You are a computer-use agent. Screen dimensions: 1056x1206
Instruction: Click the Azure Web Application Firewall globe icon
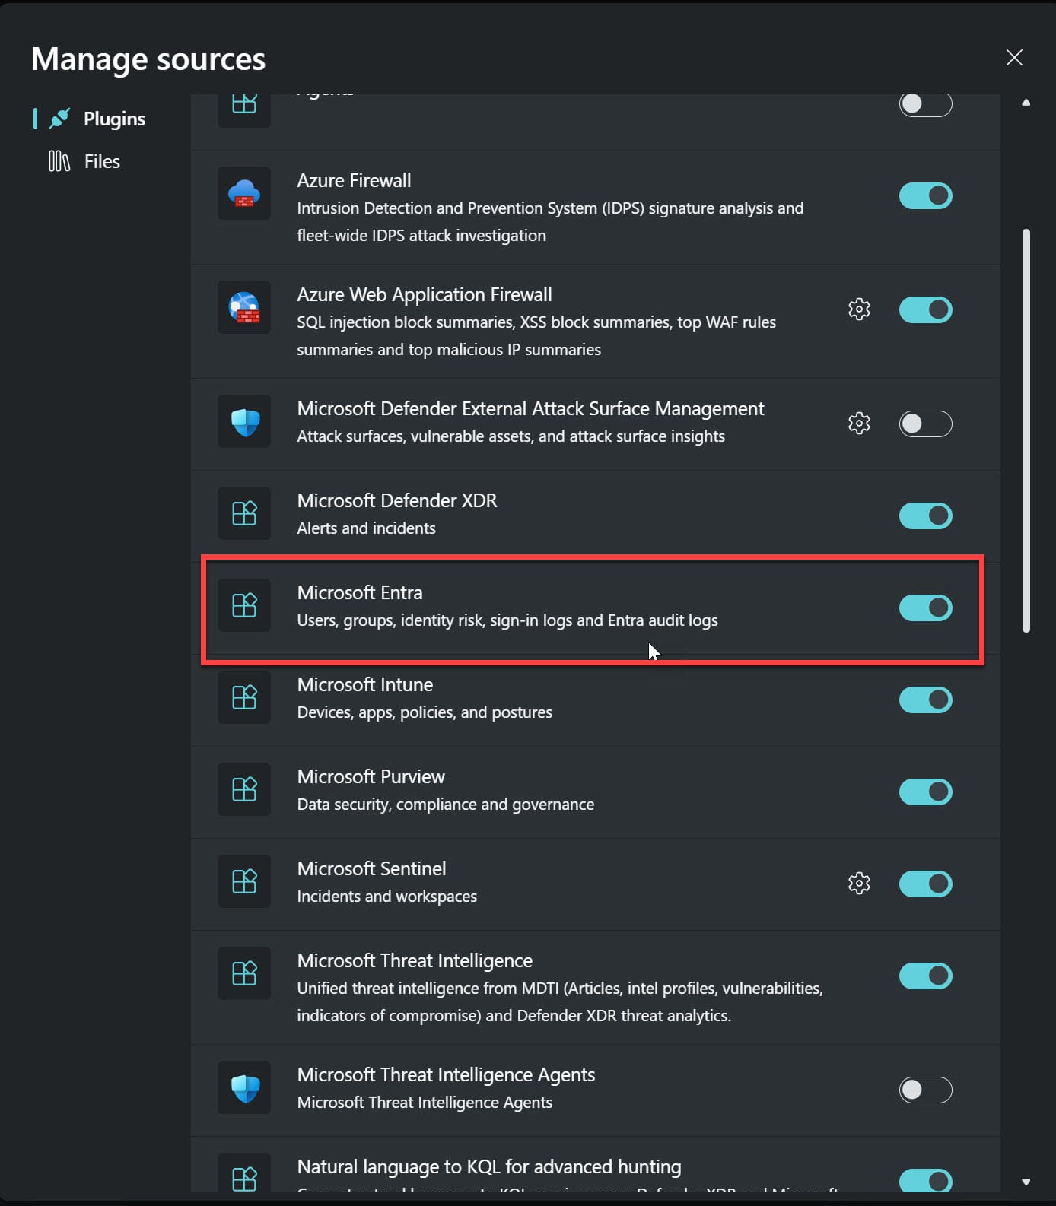(x=244, y=307)
